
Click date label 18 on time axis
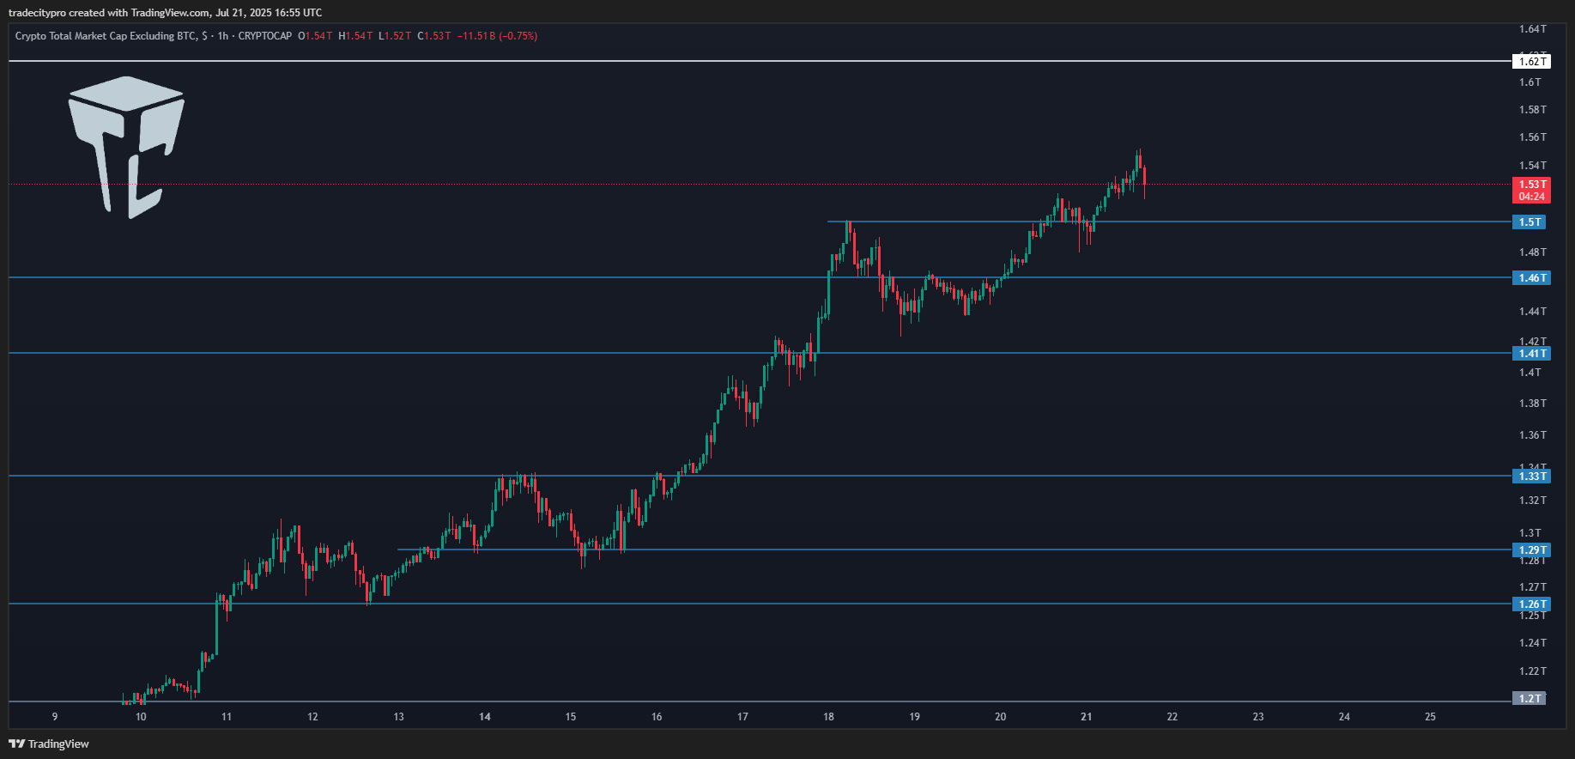(828, 716)
